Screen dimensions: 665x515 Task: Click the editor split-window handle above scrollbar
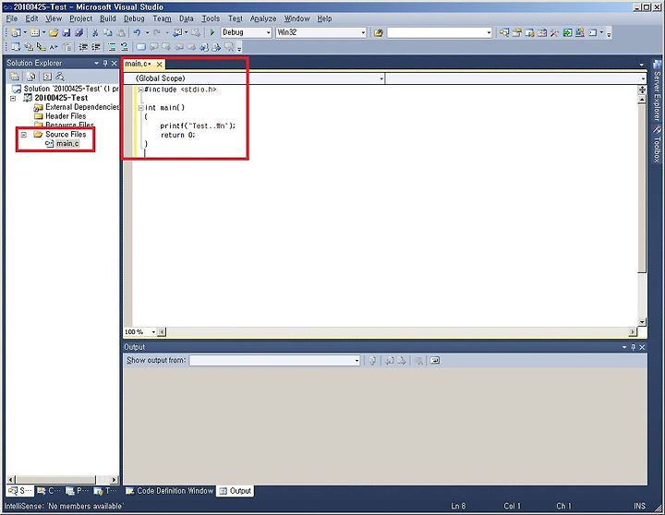coord(642,90)
